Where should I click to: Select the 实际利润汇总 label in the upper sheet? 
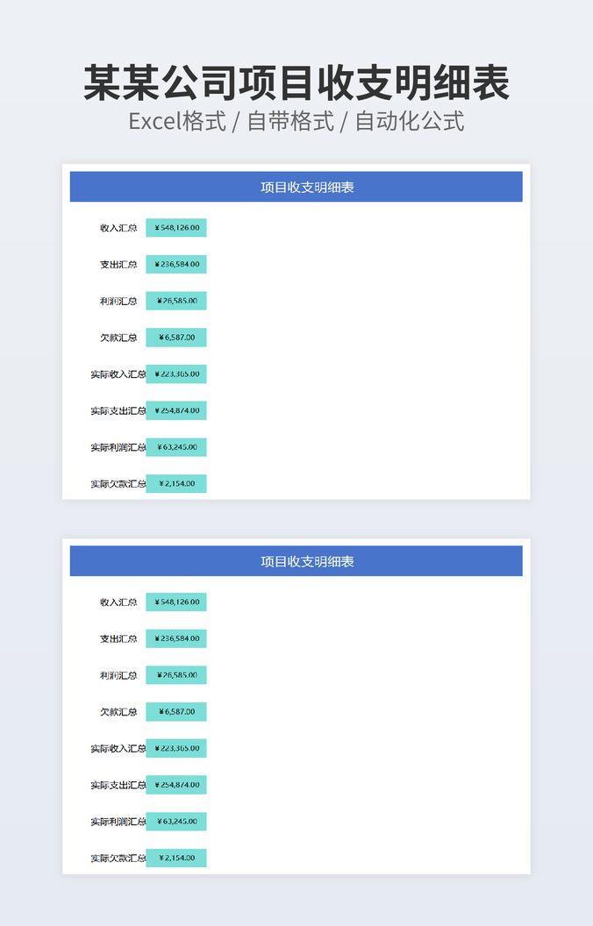point(118,447)
